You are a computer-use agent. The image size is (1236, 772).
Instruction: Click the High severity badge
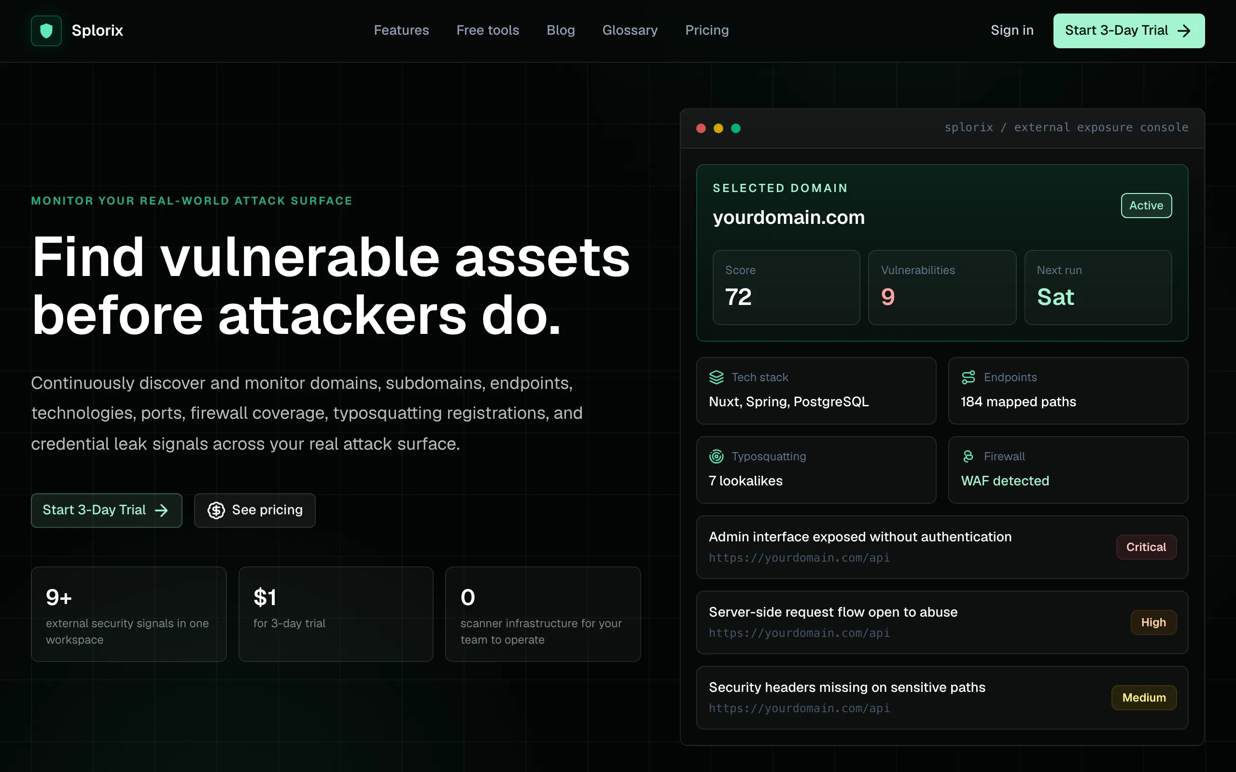[x=1153, y=622]
